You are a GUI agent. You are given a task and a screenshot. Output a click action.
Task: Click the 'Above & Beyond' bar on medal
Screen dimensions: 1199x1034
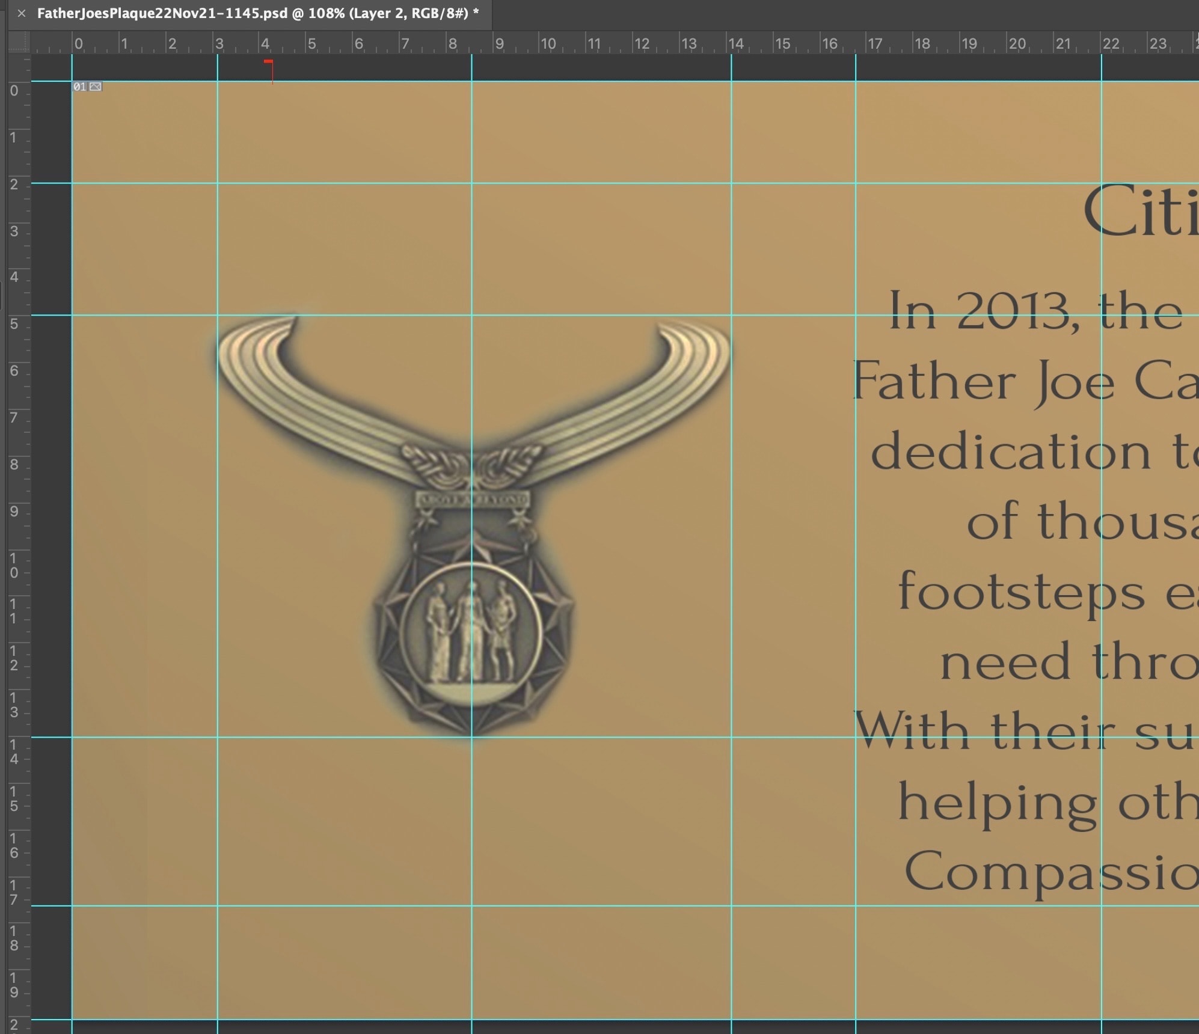pyautogui.click(x=473, y=500)
